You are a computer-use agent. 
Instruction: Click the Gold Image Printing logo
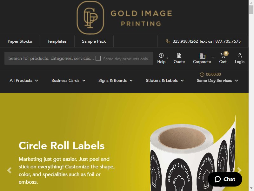pyautogui.click(x=124, y=18)
